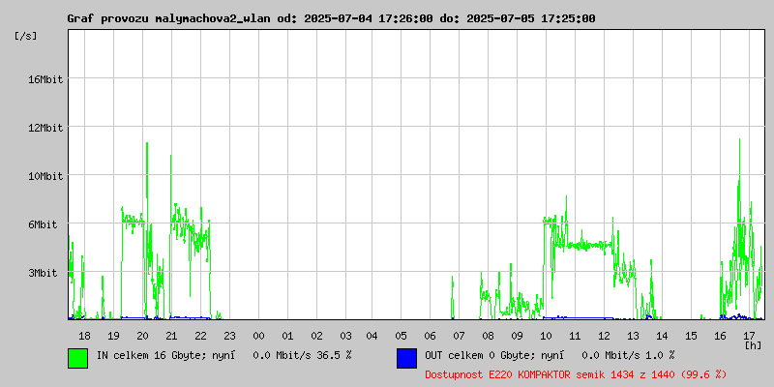Click the blue OUT legend color swatch
The width and height of the screenshot is (774, 387).
[x=406, y=358]
